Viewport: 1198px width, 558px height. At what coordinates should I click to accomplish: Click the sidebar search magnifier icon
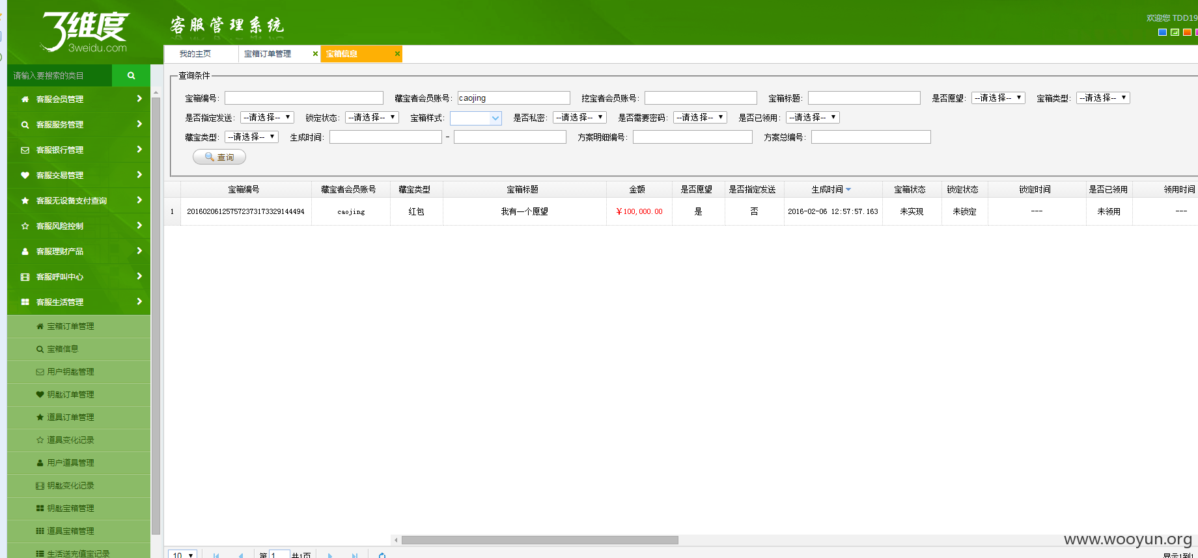pyautogui.click(x=131, y=75)
